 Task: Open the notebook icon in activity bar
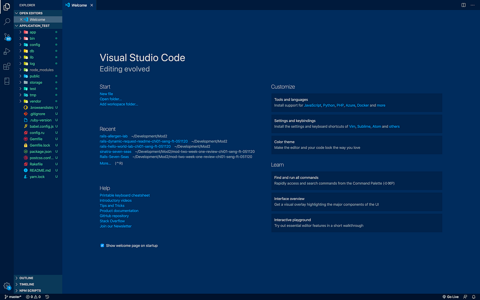click(7, 81)
